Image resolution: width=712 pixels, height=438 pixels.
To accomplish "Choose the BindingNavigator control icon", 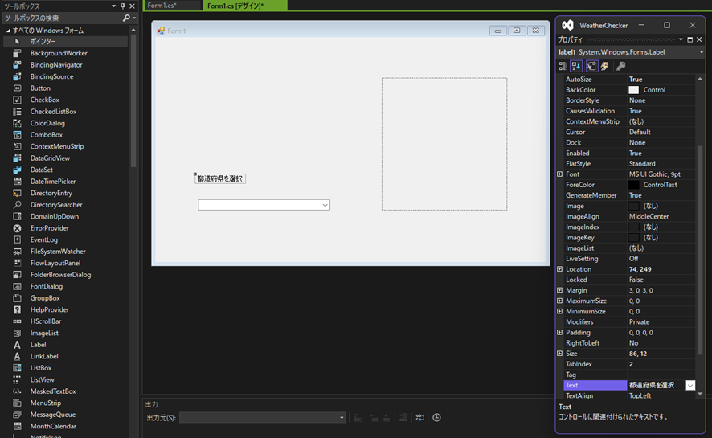I will coord(17,65).
